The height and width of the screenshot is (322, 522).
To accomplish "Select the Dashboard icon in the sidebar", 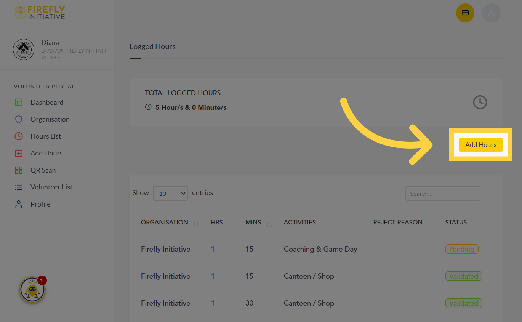I will (x=19, y=102).
